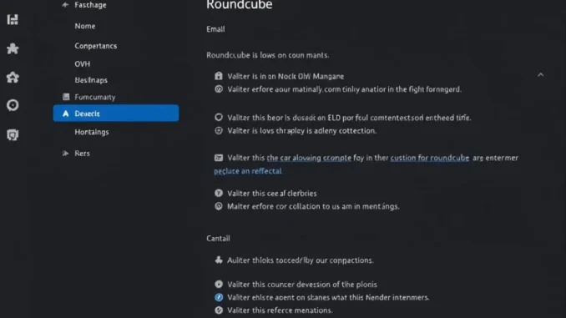This screenshot has width=566, height=318.
Task: Toggle the blue check beside 'Valiter ehlste aoent'
Action: point(219,297)
